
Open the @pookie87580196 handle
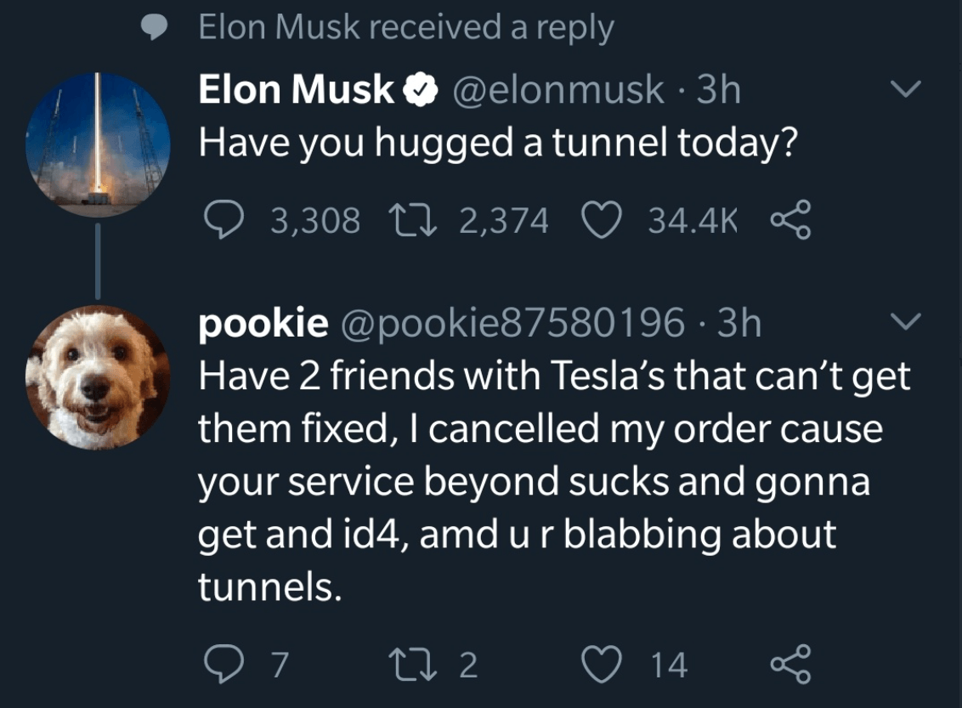pyautogui.click(x=513, y=323)
